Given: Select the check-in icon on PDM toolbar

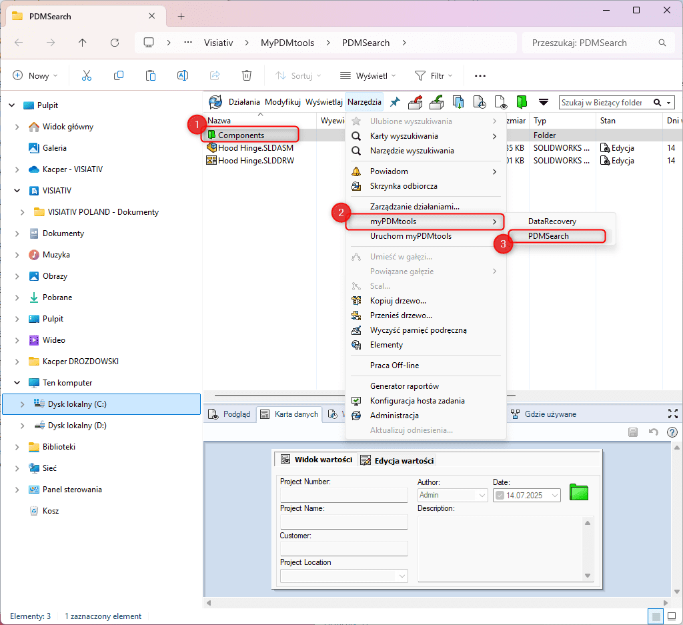Looking at the screenshot, I should [437, 101].
